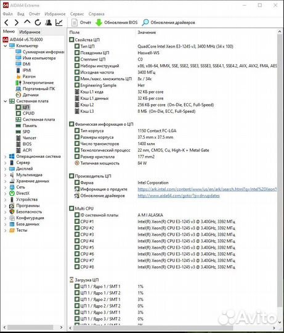Screen dimensions: 284x333
Task: Refresh the page with the circular arrow icon
Action: (38, 22)
